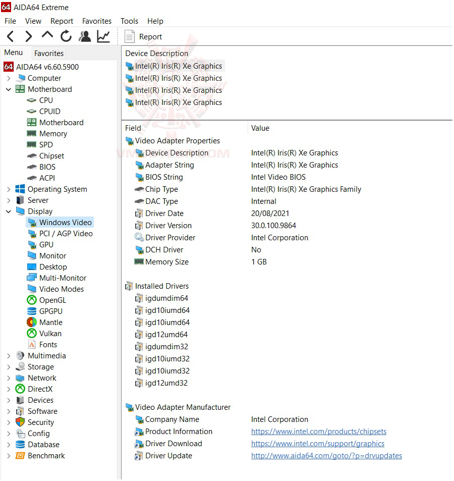Expand the Storage tree node
Image resolution: width=454 pixels, height=481 pixels.
click(x=9, y=367)
